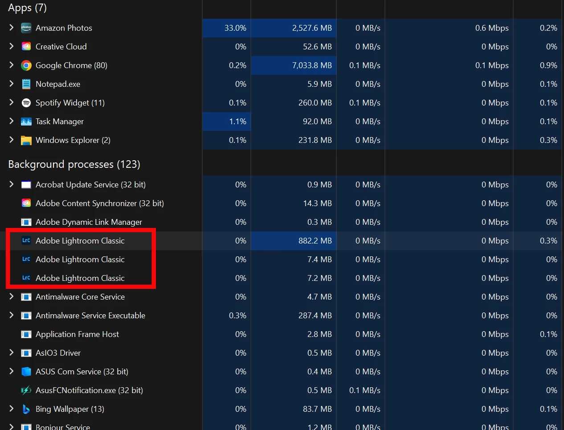564x430 pixels.
Task: Select the Adobe Dynamic Link Manager name
Action: (x=89, y=222)
